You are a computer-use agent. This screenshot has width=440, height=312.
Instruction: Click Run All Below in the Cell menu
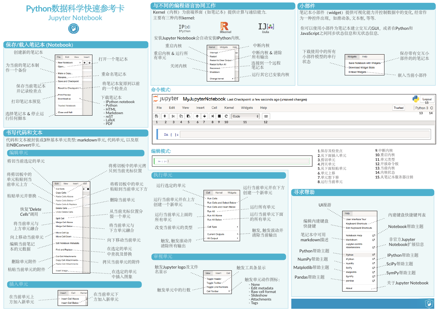[x=215, y=219]
